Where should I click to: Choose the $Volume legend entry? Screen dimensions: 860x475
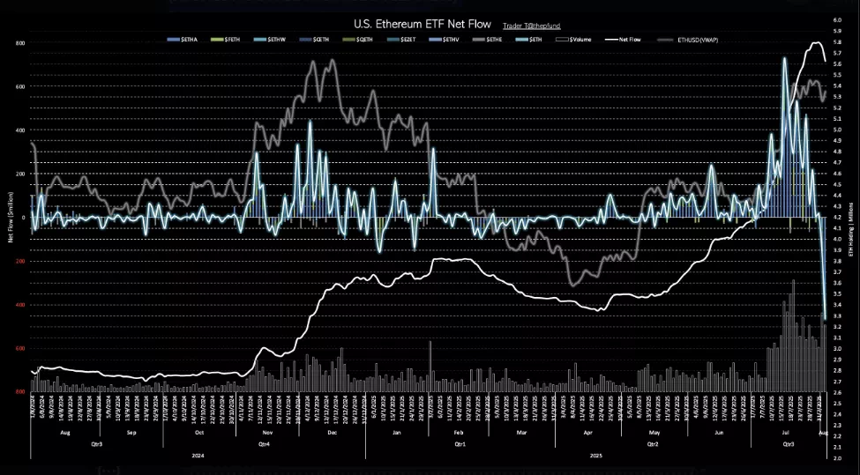coord(573,40)
